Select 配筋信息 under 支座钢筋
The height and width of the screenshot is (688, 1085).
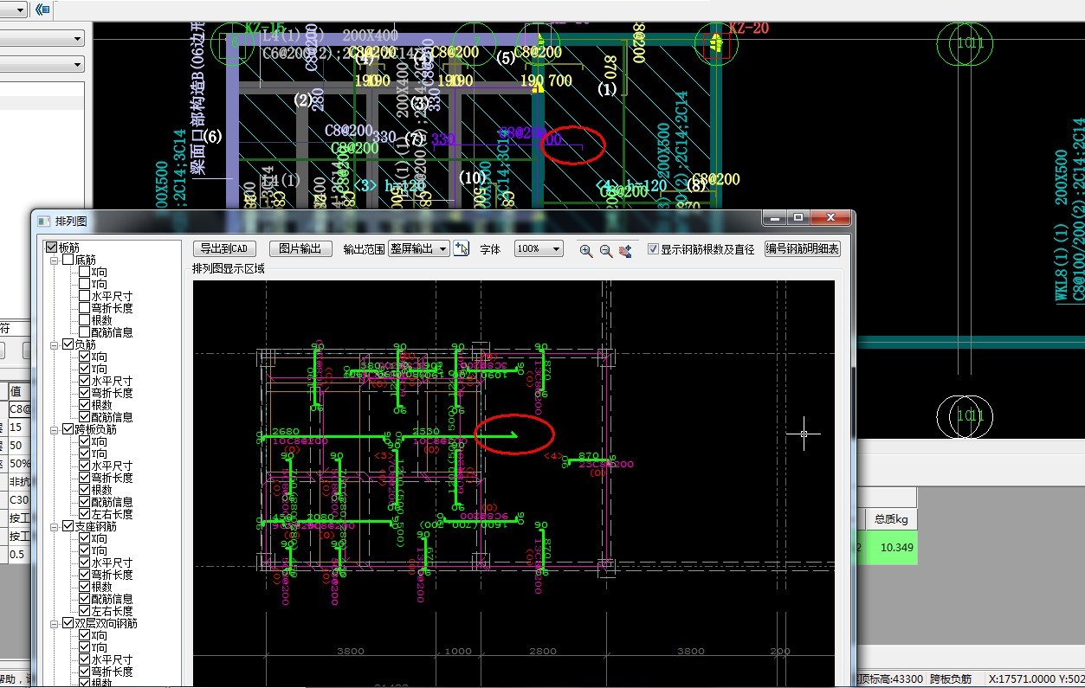coord(112,599)
